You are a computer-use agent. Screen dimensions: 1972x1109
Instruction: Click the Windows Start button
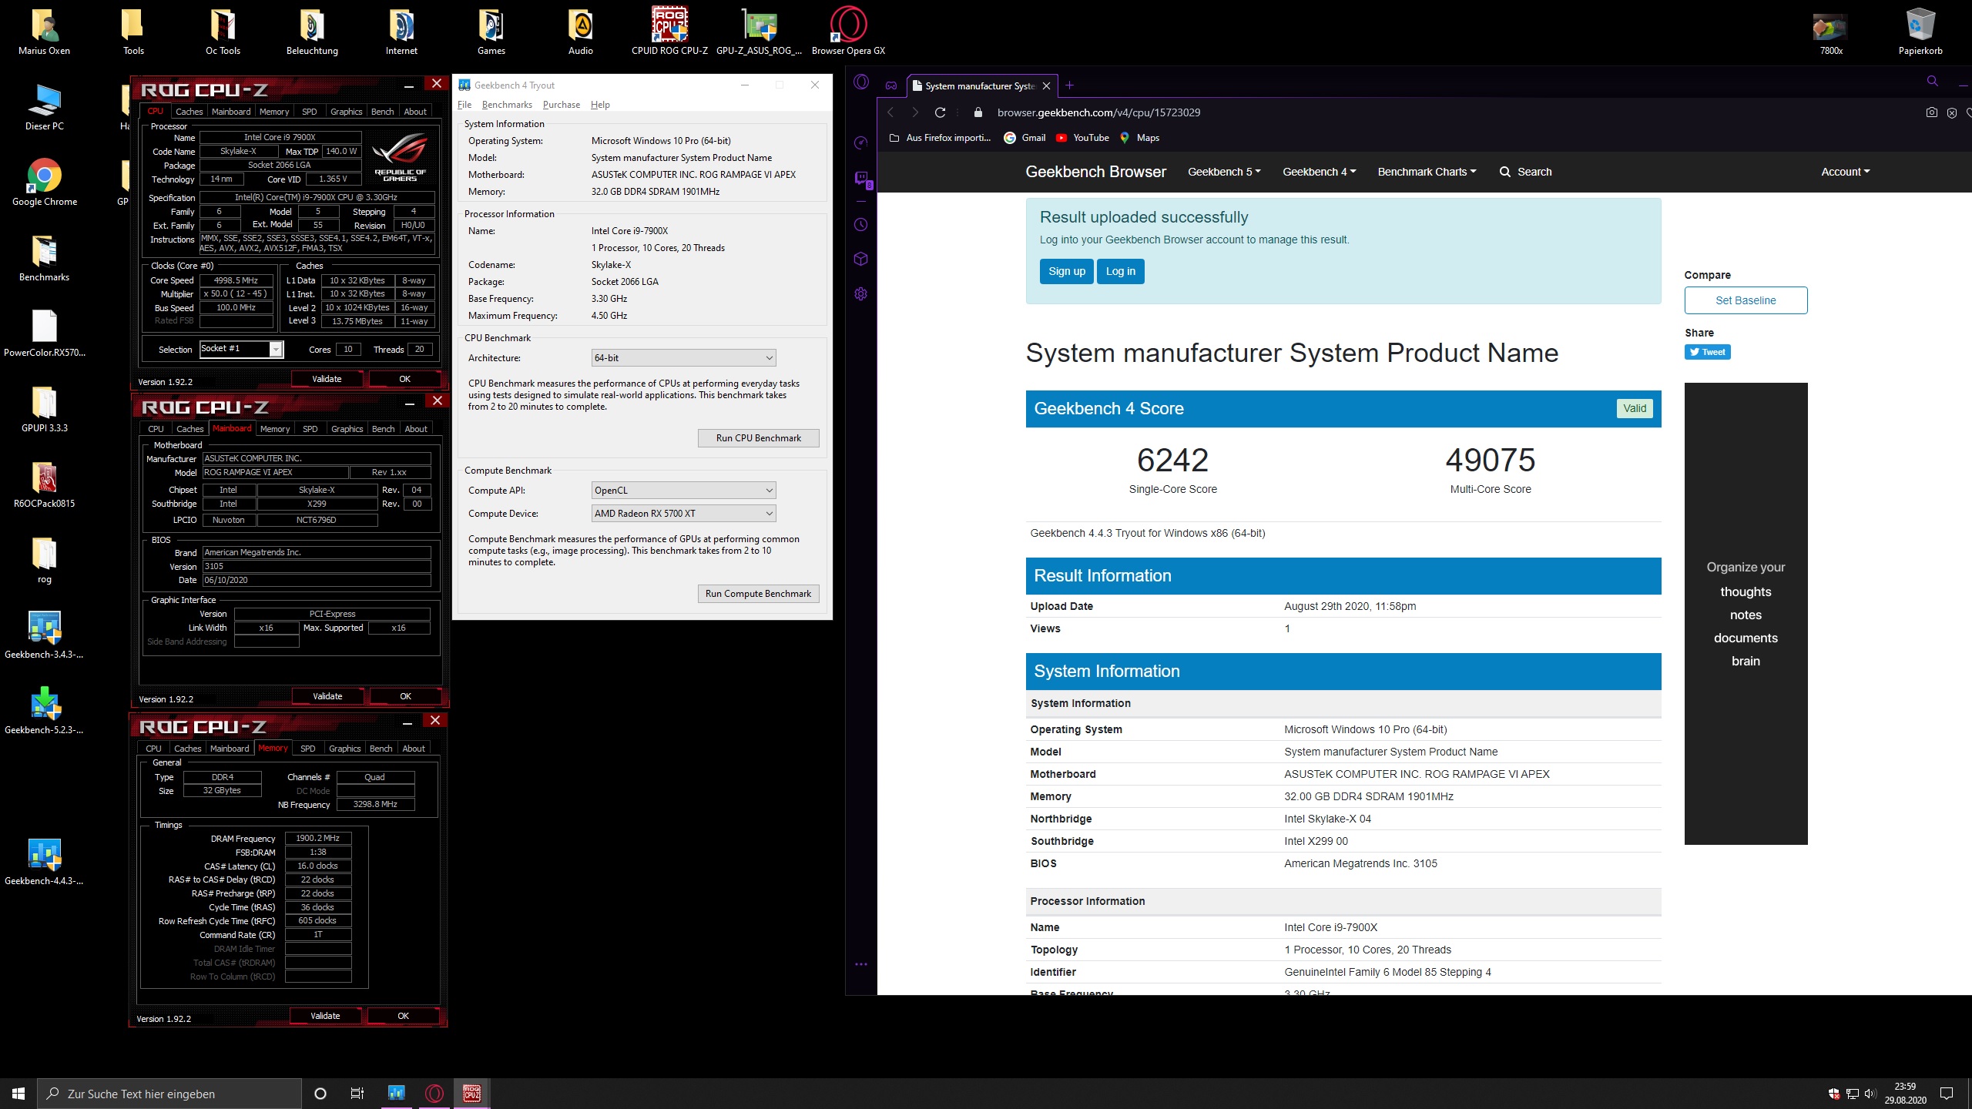[x=18, y=1093]
